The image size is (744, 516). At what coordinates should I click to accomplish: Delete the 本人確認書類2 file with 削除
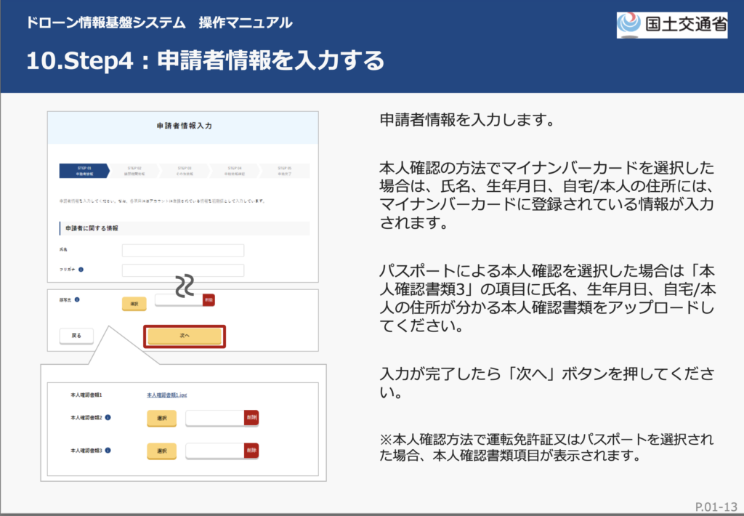[251, 418]
